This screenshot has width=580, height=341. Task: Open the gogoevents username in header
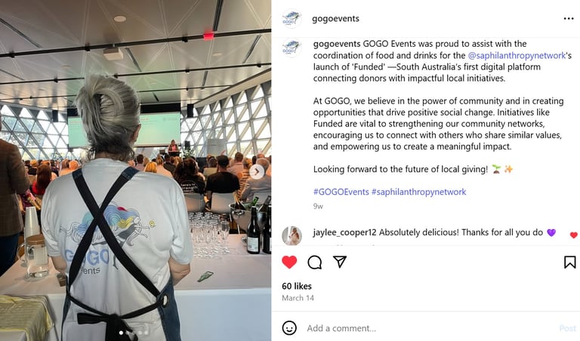[x=335, y=18]
